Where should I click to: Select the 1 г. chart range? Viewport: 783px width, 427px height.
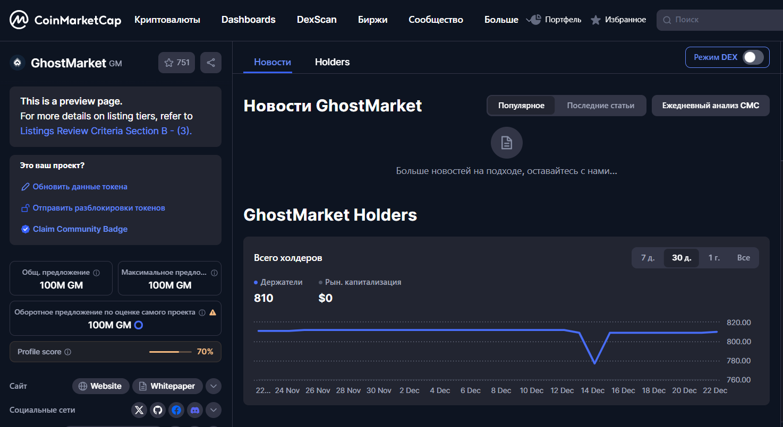pos(714,258)
